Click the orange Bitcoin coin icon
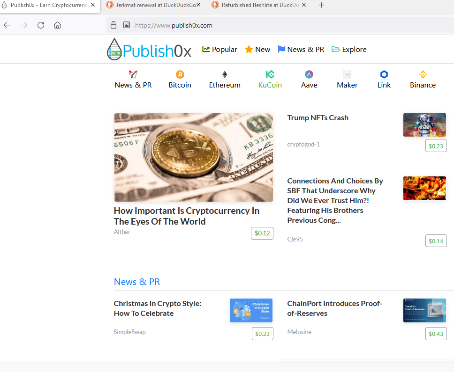The height and width of the screenshot is (372, 454). [x=180, y=74]
